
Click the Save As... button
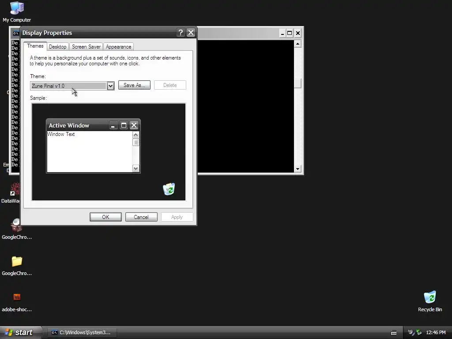(134, 85)
